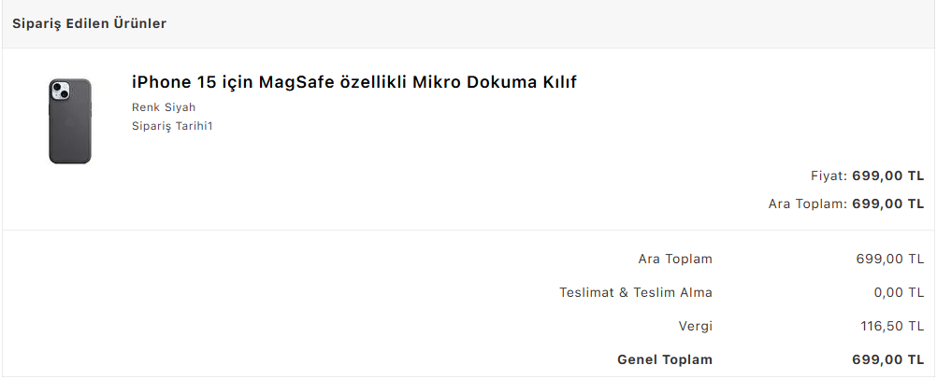937x379 pixels.
Task: Click the 116,50 TL tax amount
Action: point(892,326)
